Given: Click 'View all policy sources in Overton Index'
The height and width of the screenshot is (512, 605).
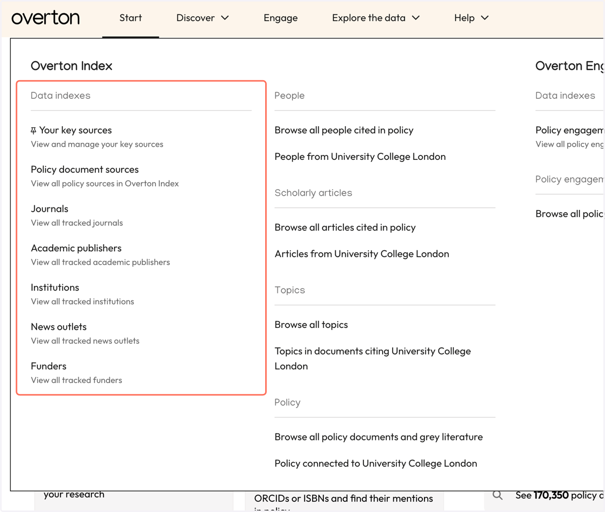Looking at the screenshot, I should [105, 184].
